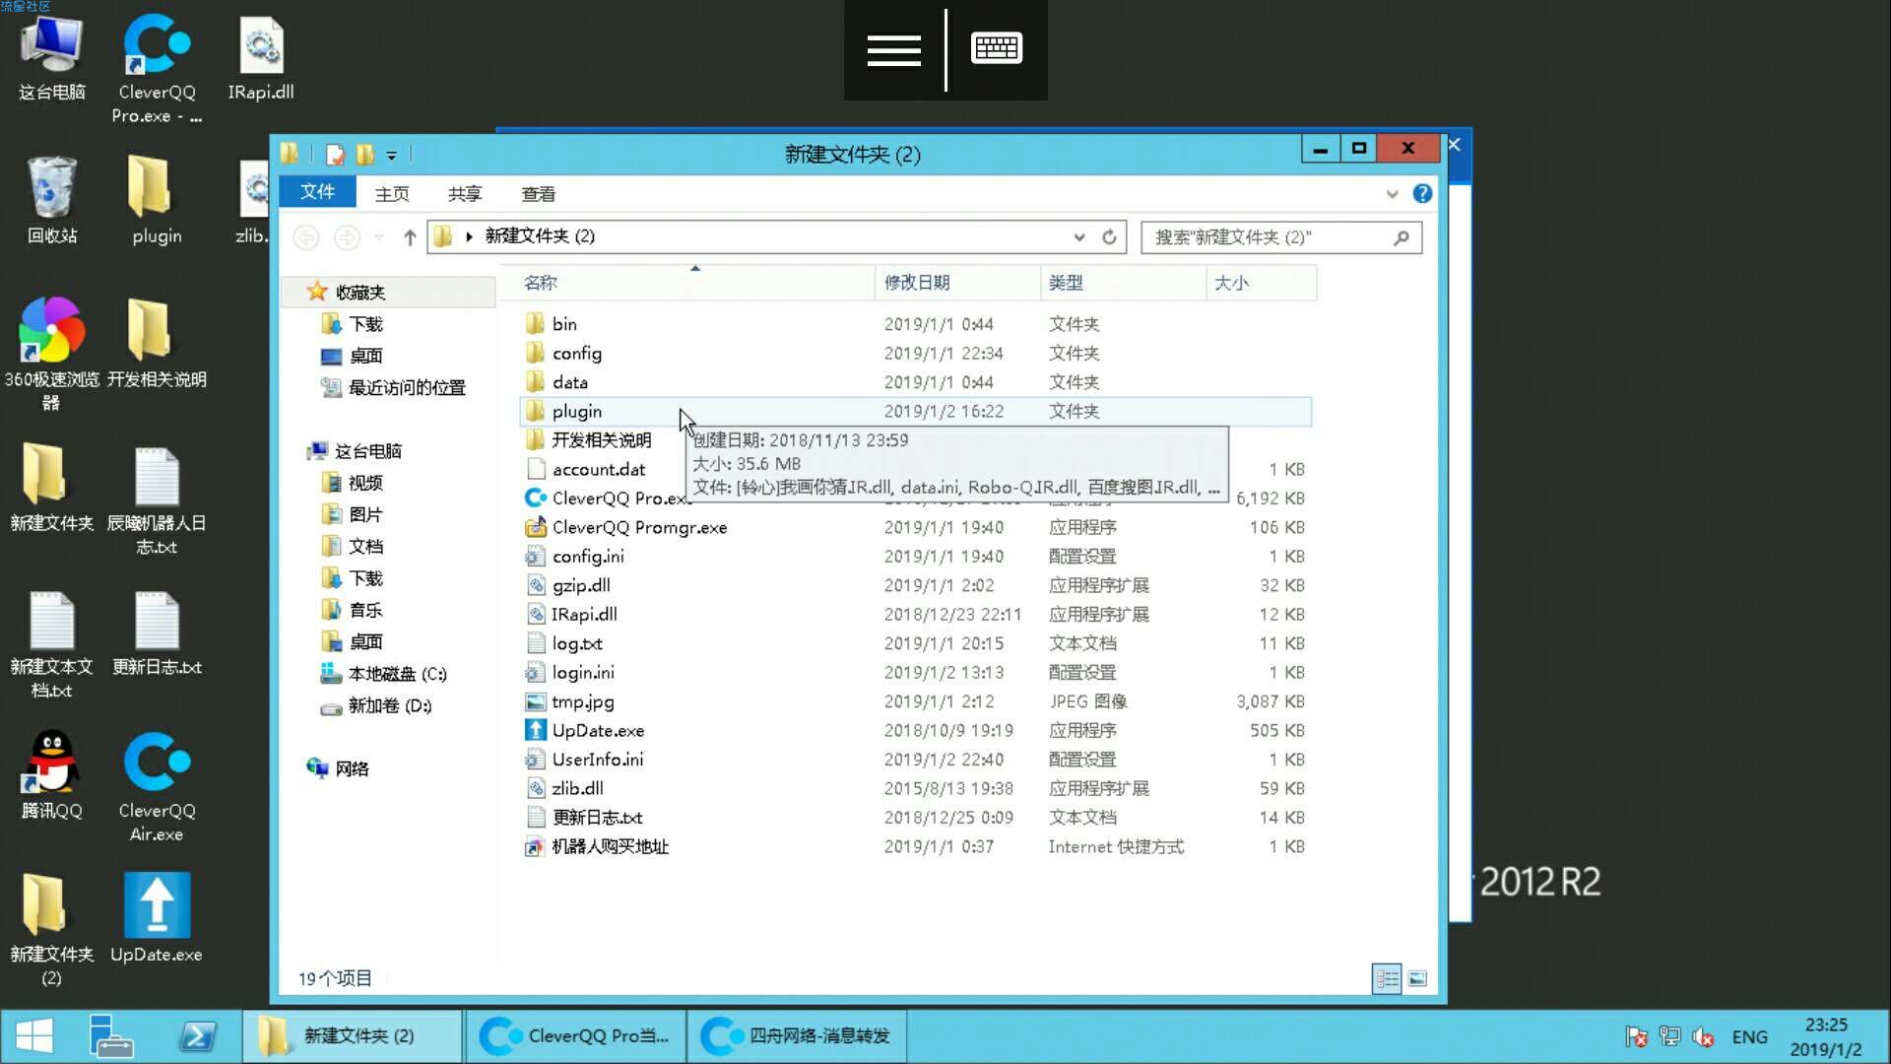This screenshot has height=1064, width=1891.
Task: Select tmp.jpg in file list
Action: click(915, 701)
